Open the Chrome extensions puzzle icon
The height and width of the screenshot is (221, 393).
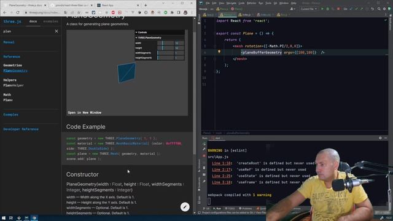172,12
